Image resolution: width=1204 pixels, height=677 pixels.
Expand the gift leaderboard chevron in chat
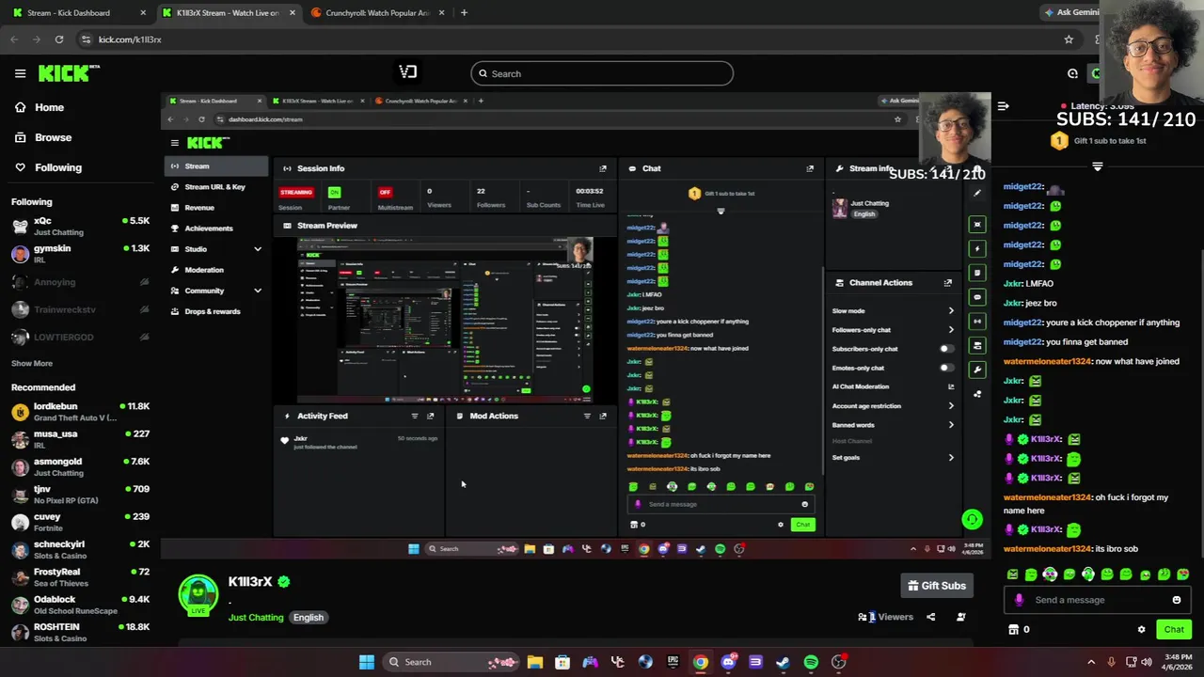tap(1097, 165)
